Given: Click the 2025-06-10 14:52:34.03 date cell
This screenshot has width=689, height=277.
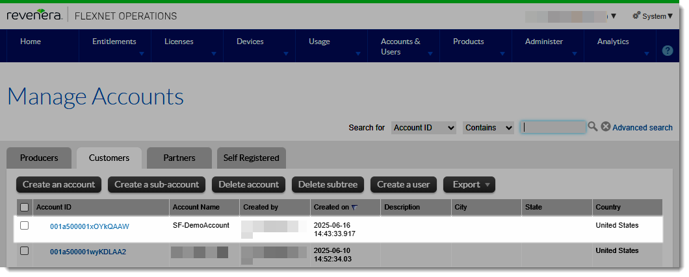Looking at the screenshot, I should (x=333, y=255).
